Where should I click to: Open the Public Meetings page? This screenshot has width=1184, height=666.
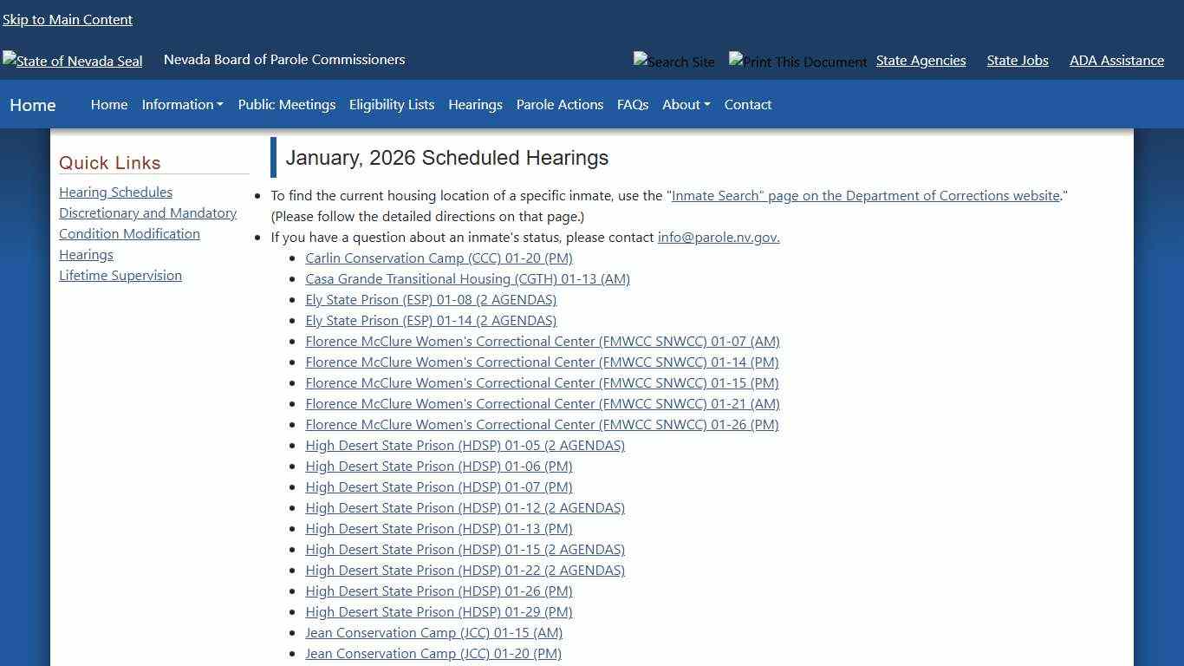pyautogui.click(x=286, y=104)
